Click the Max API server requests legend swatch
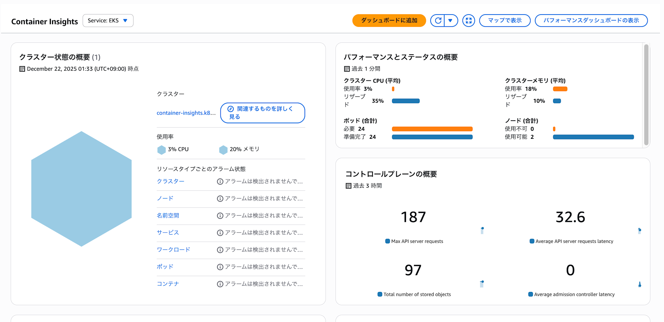Viewport: 664px width, 322px height. tap(387, 241)
